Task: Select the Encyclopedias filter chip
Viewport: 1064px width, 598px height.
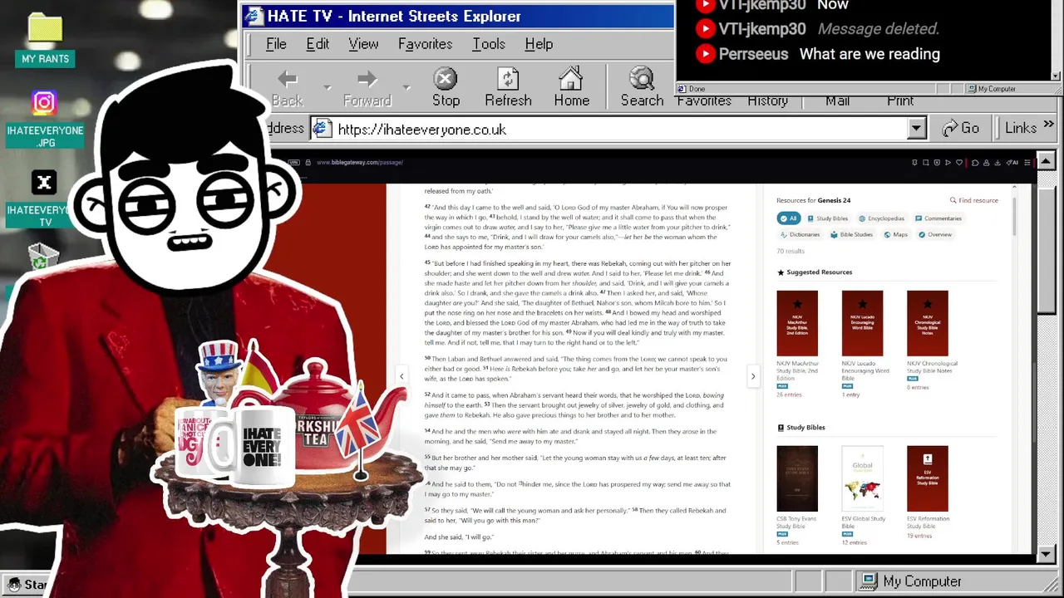Action: pos(881,218)
